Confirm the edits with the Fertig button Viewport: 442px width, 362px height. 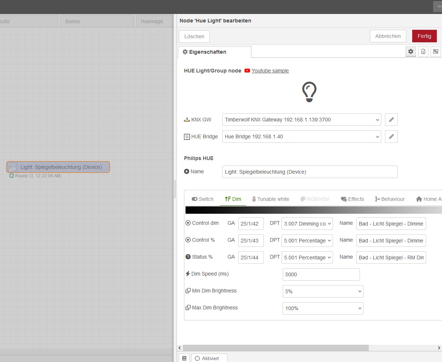pos(424,36)
